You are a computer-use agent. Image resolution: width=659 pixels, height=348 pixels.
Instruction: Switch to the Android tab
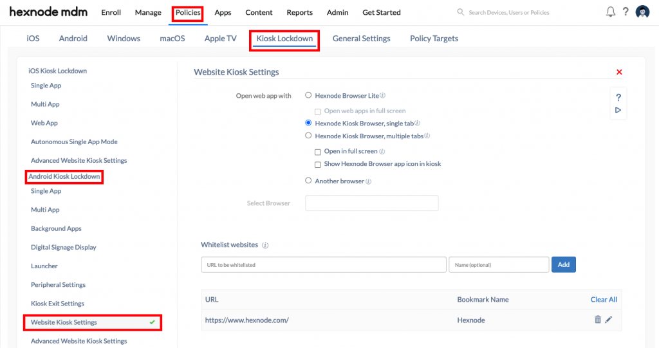tap(73, 38)
